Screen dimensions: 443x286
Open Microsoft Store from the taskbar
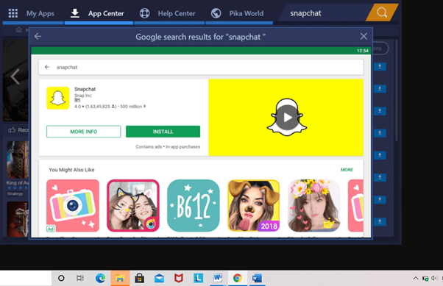pyautogui.click(x=140, y=278)
